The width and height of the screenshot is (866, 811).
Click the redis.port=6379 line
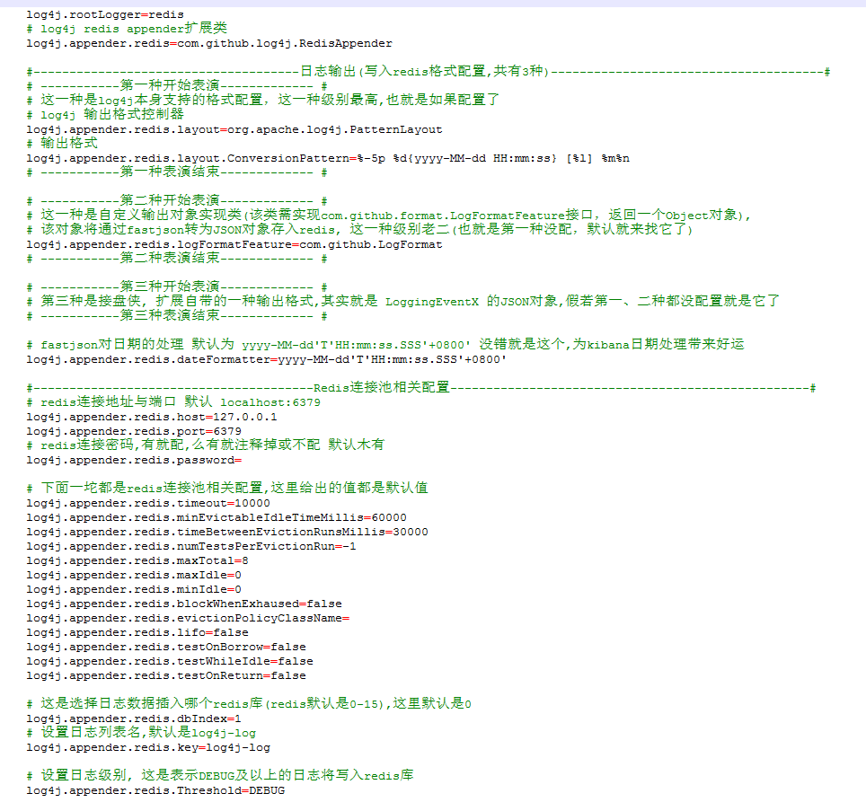coord(134,431)
